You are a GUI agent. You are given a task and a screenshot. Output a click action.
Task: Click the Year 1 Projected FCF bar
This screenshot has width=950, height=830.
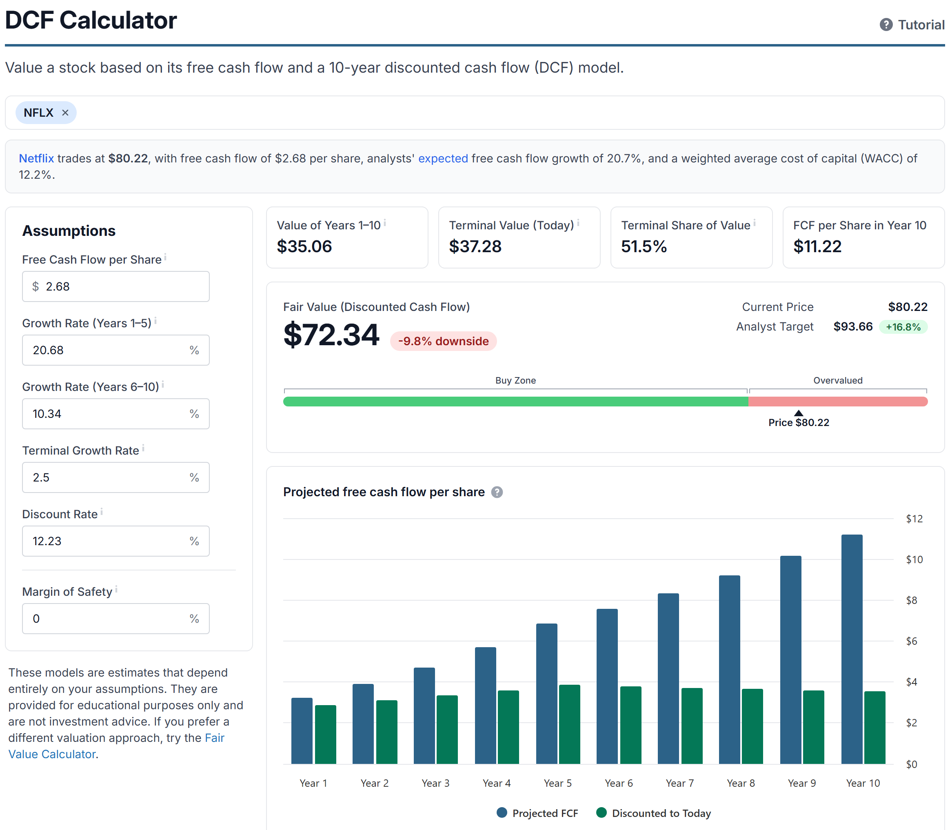(x=302, y=731)
